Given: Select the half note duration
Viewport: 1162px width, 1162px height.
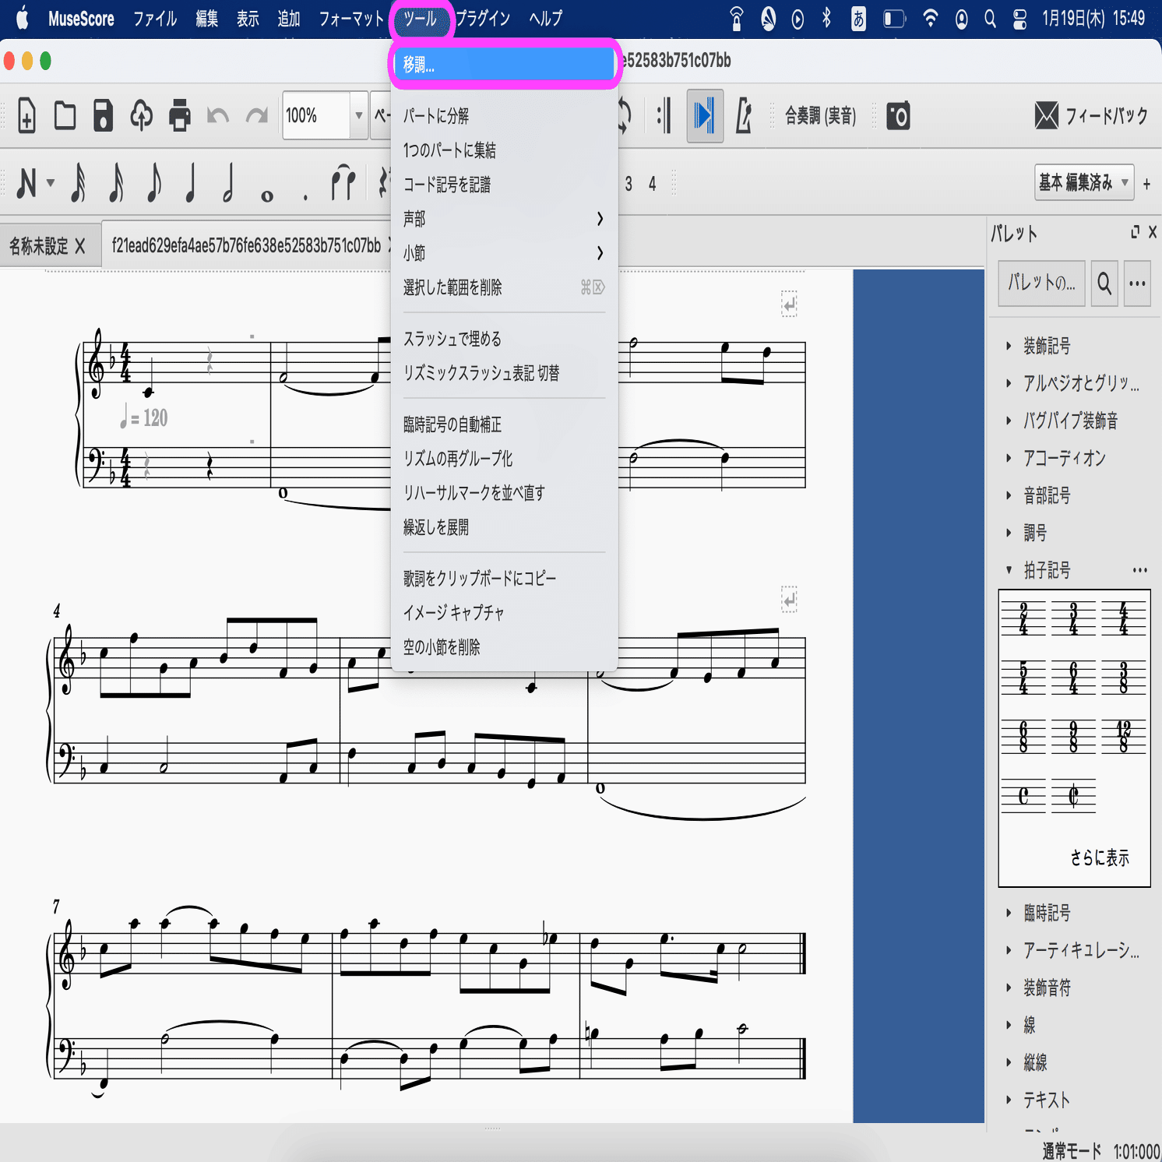Looking at the screenshot, I should 228,184.
